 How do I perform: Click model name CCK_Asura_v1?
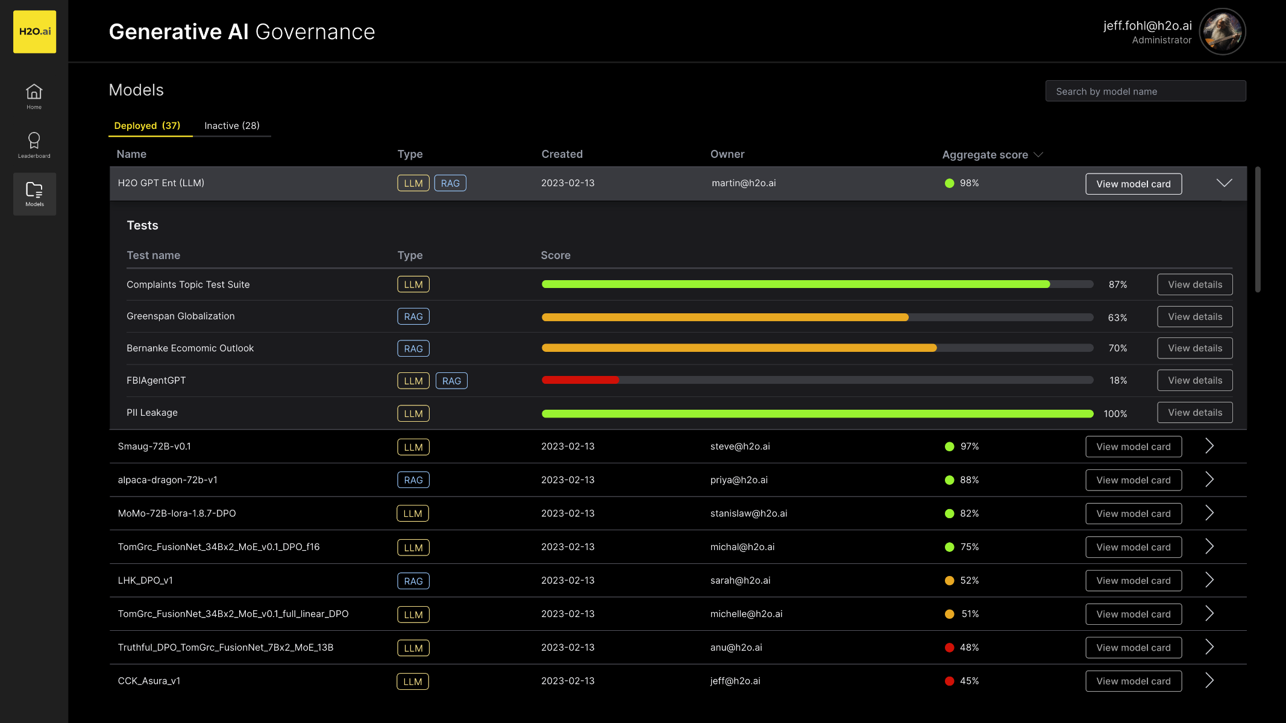click(x=149, y=681)
